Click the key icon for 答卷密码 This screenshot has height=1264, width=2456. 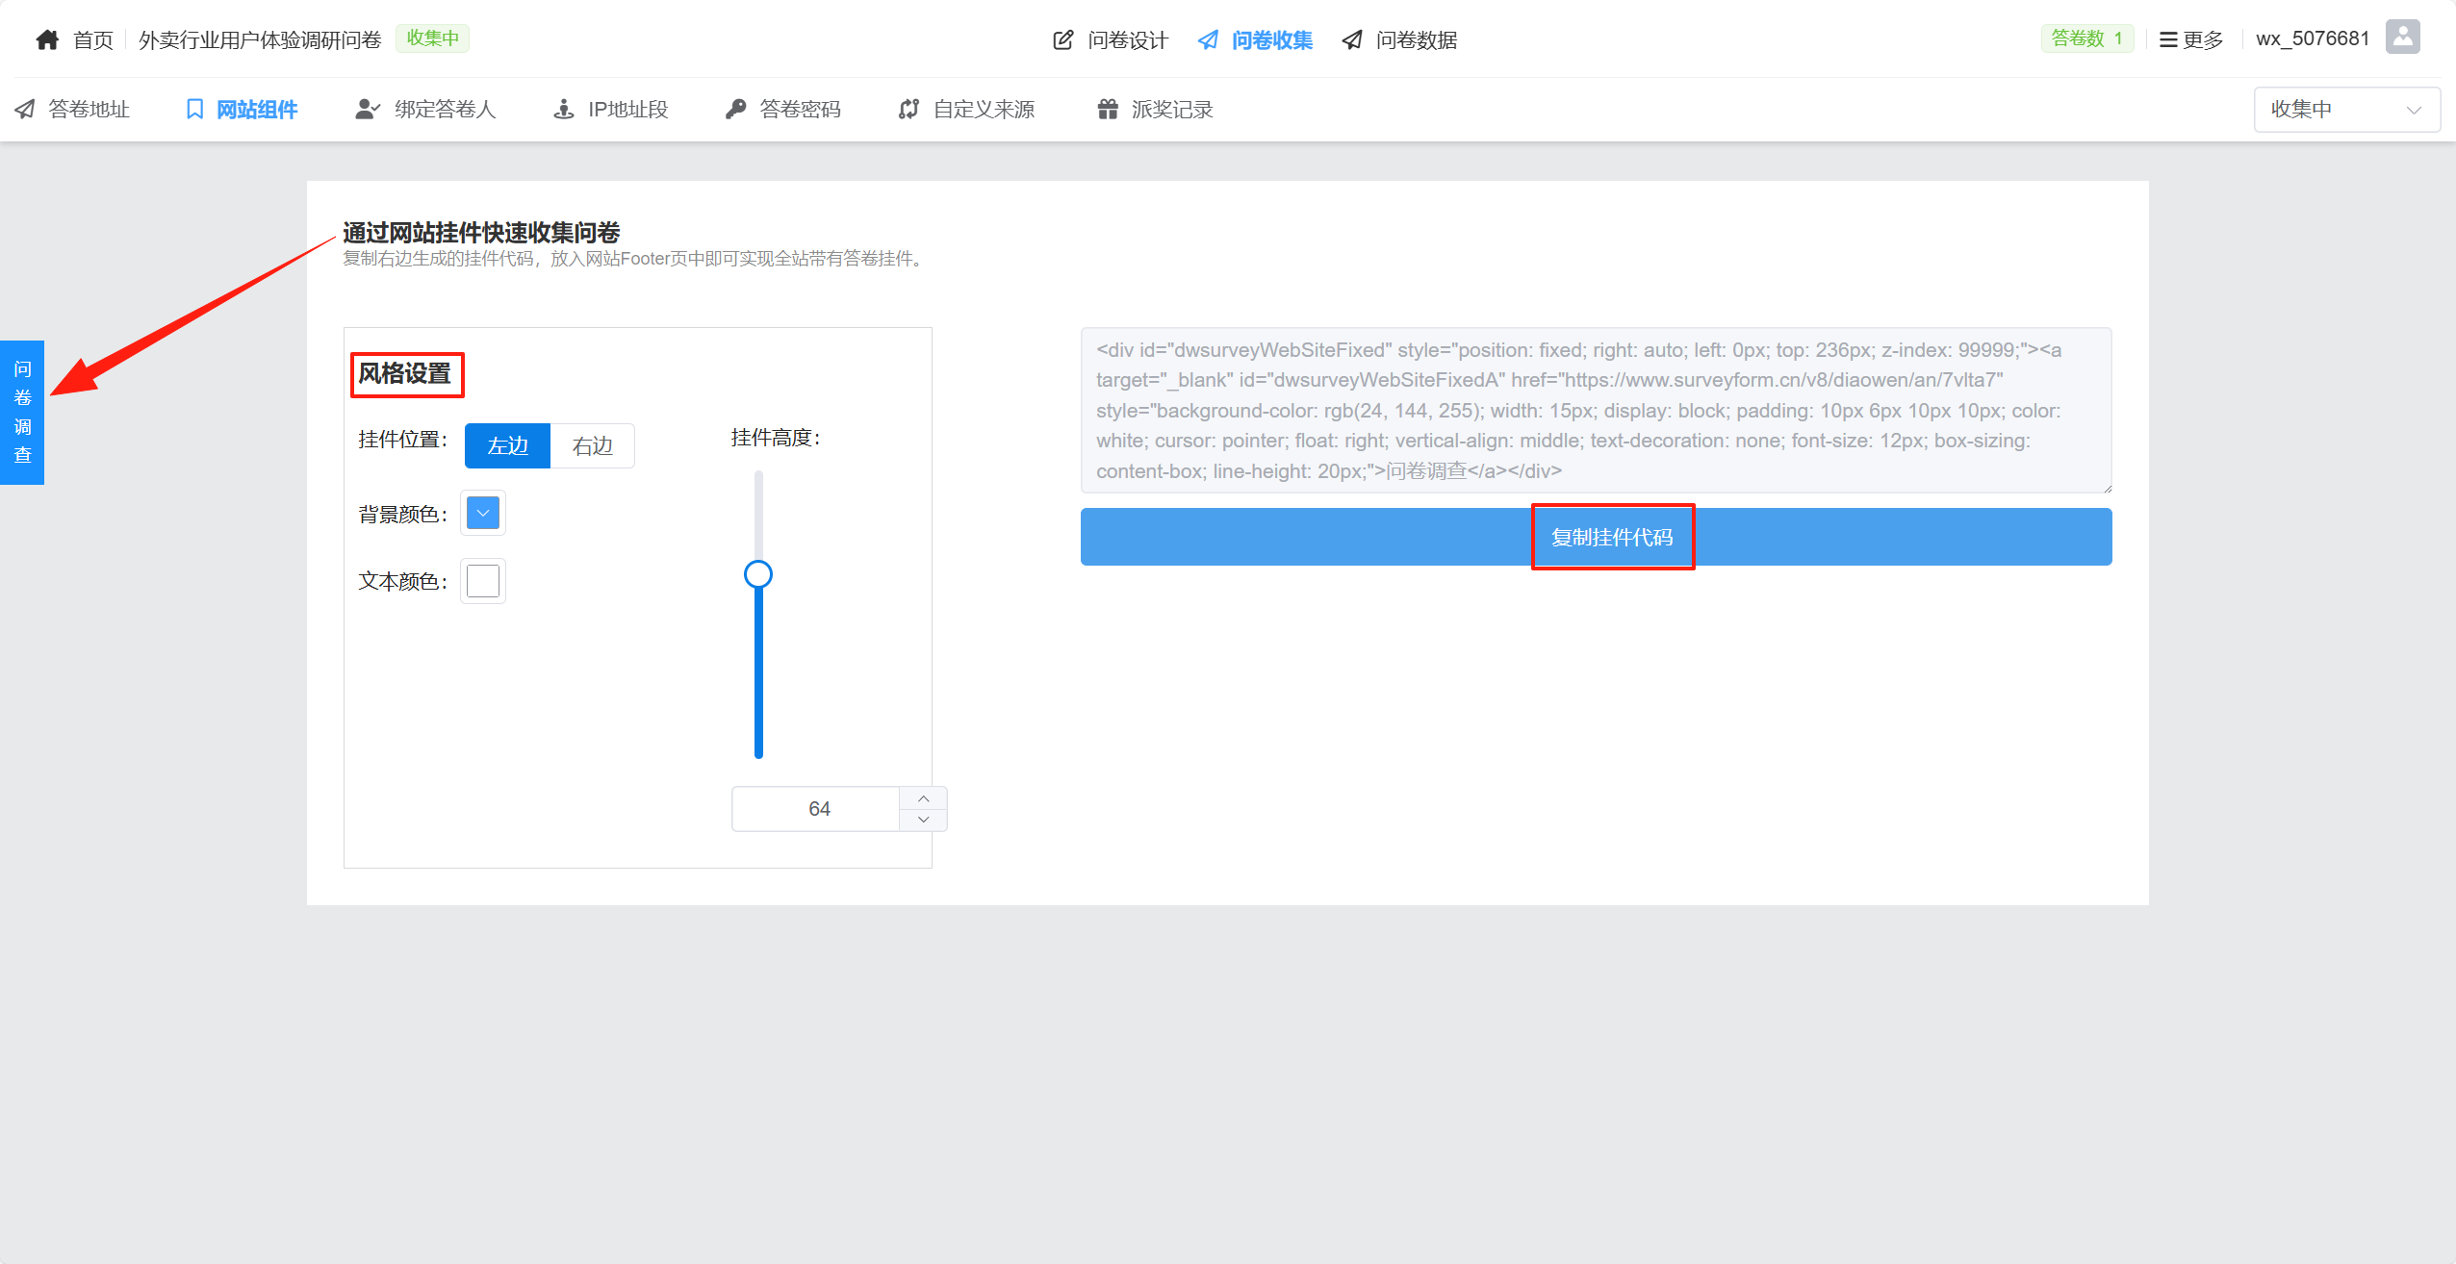[x=736, y=109]
